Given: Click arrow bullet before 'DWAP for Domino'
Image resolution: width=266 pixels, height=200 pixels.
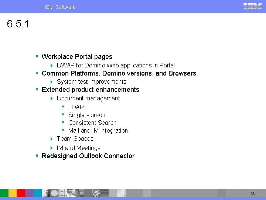Looking at the screenshot, I should coord(52,66).
